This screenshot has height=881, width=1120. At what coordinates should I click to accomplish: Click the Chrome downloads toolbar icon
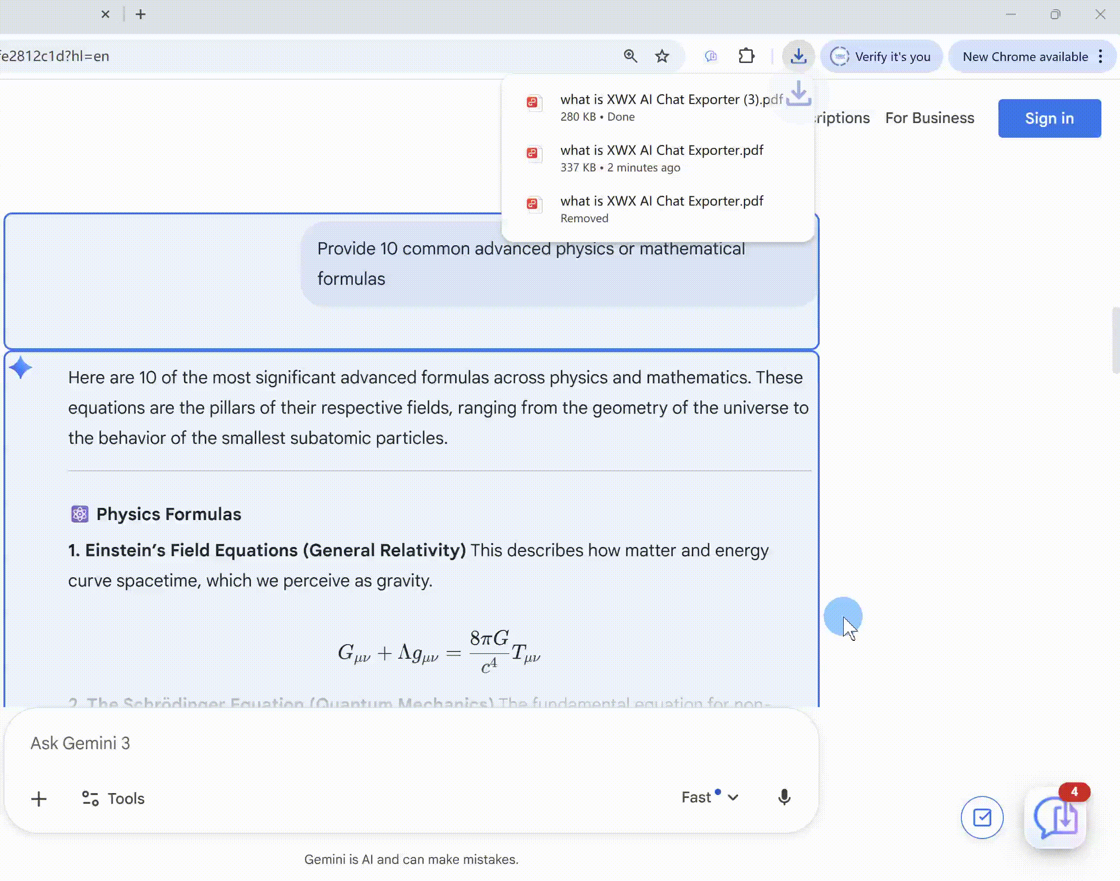coord(798,56)
